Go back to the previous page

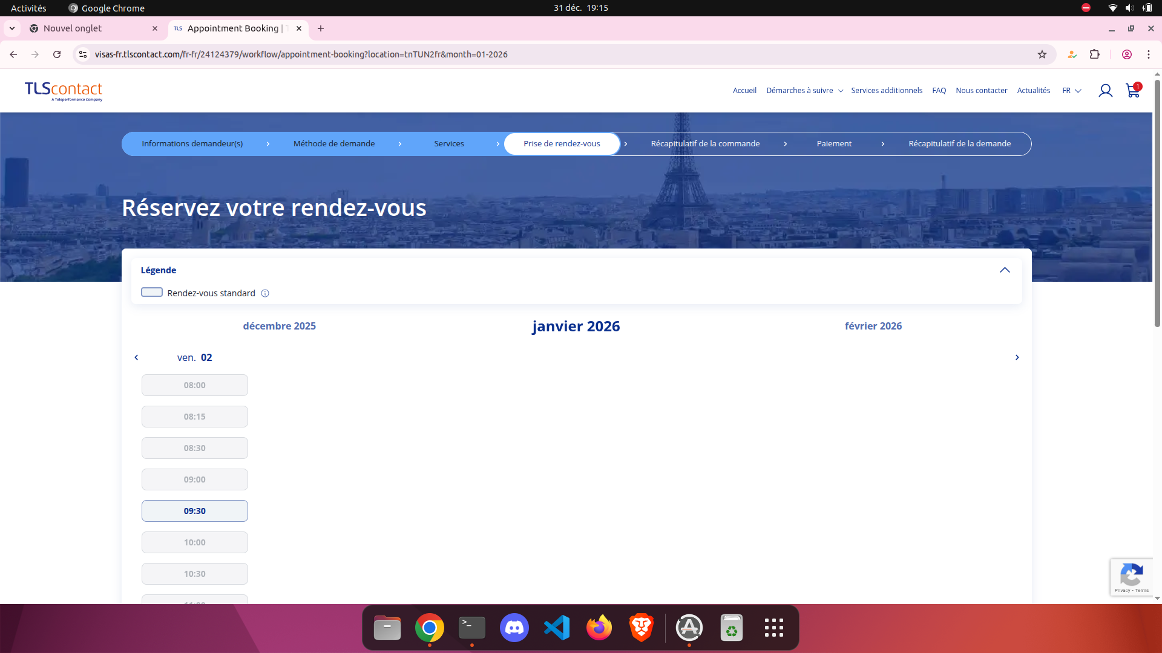click(x=13, y=54)
